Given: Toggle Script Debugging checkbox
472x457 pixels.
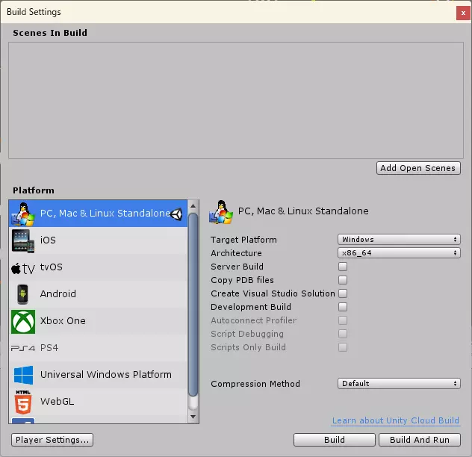Looking at the screenshot, I should click(x=343, y=334).
